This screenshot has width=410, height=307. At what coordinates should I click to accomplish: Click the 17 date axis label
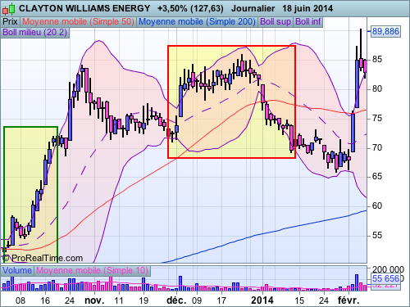point(221,300)
